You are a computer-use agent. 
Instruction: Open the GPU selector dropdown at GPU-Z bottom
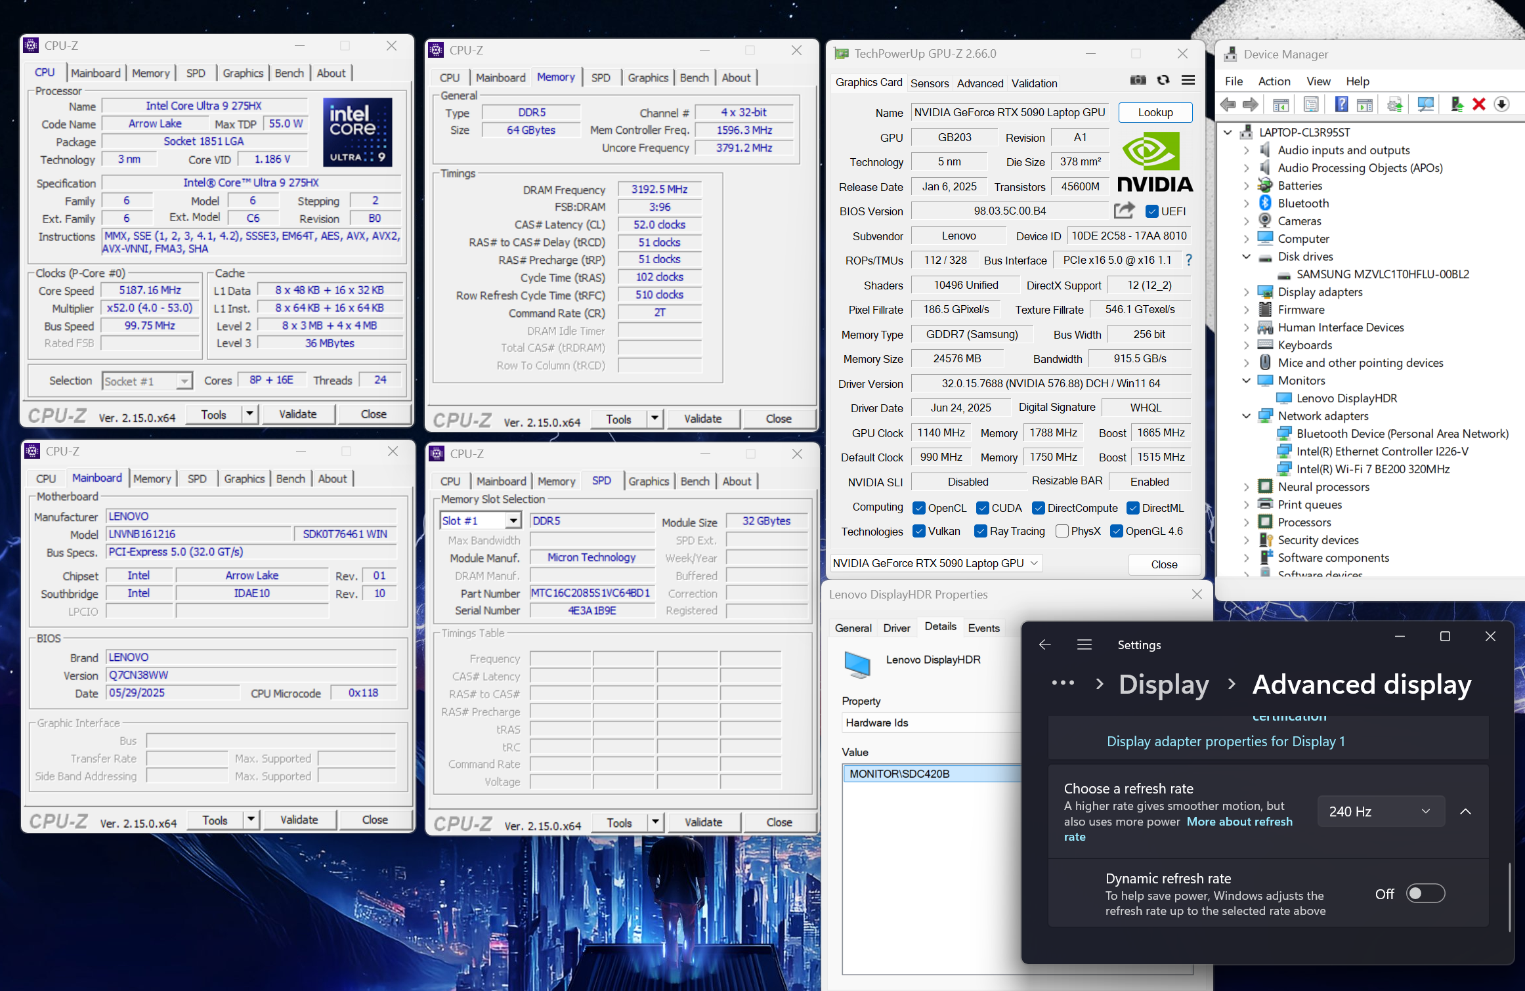[936, 563]
